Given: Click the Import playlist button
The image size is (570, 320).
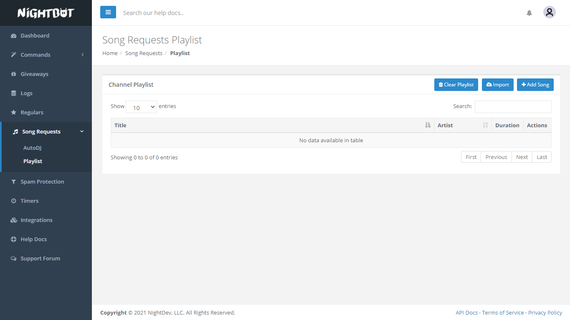Looking at the screenshot, I should [x=497, y=85].
